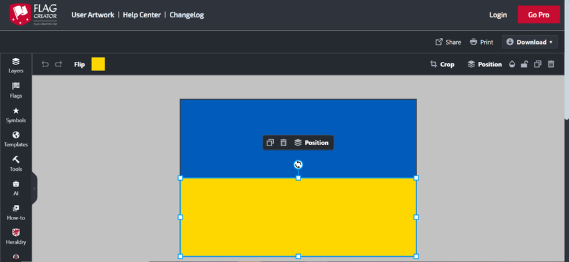This screenshot has height=262, width=569.
Task: Toggle the lock on selected element
Action: coord(524,64)
